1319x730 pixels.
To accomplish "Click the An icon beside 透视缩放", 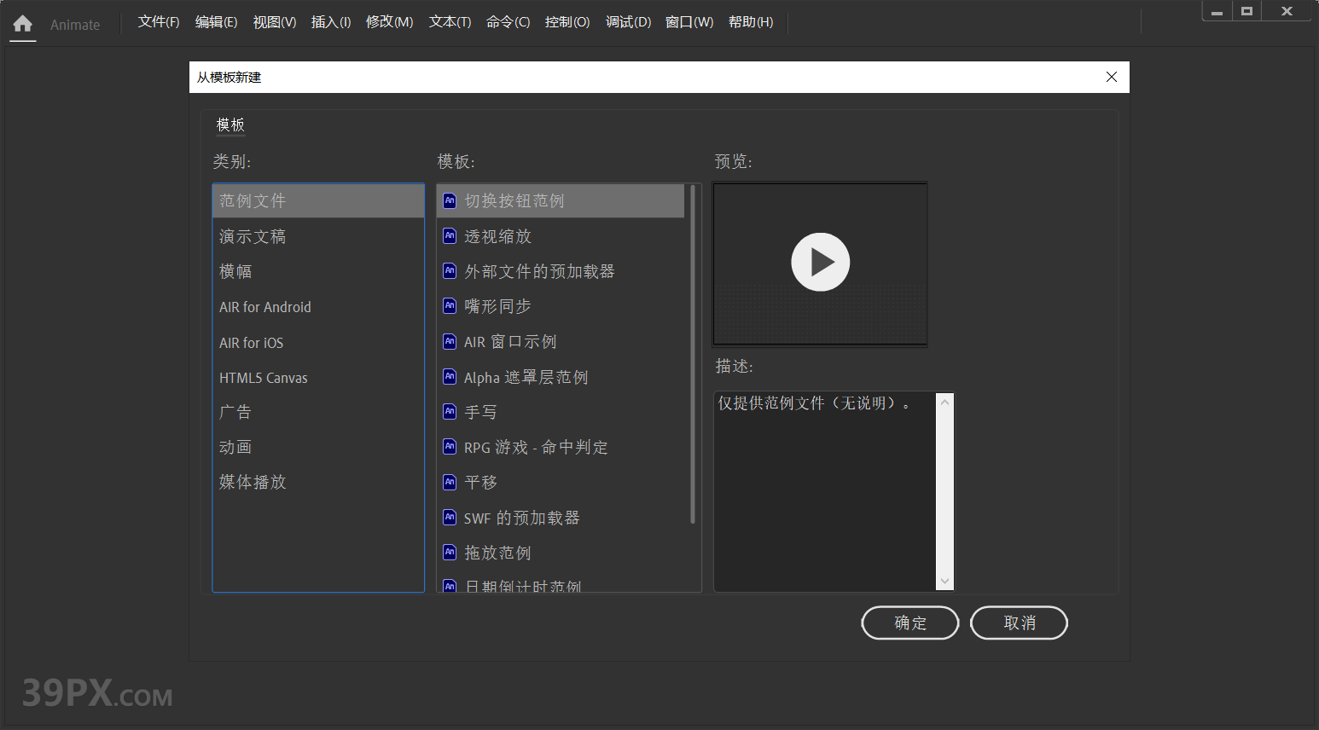I will click(450, 235).
